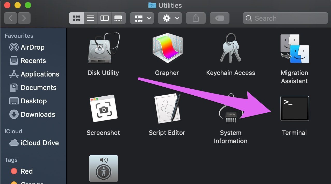Click the Tags sidebar heading

tap(11, 160)
